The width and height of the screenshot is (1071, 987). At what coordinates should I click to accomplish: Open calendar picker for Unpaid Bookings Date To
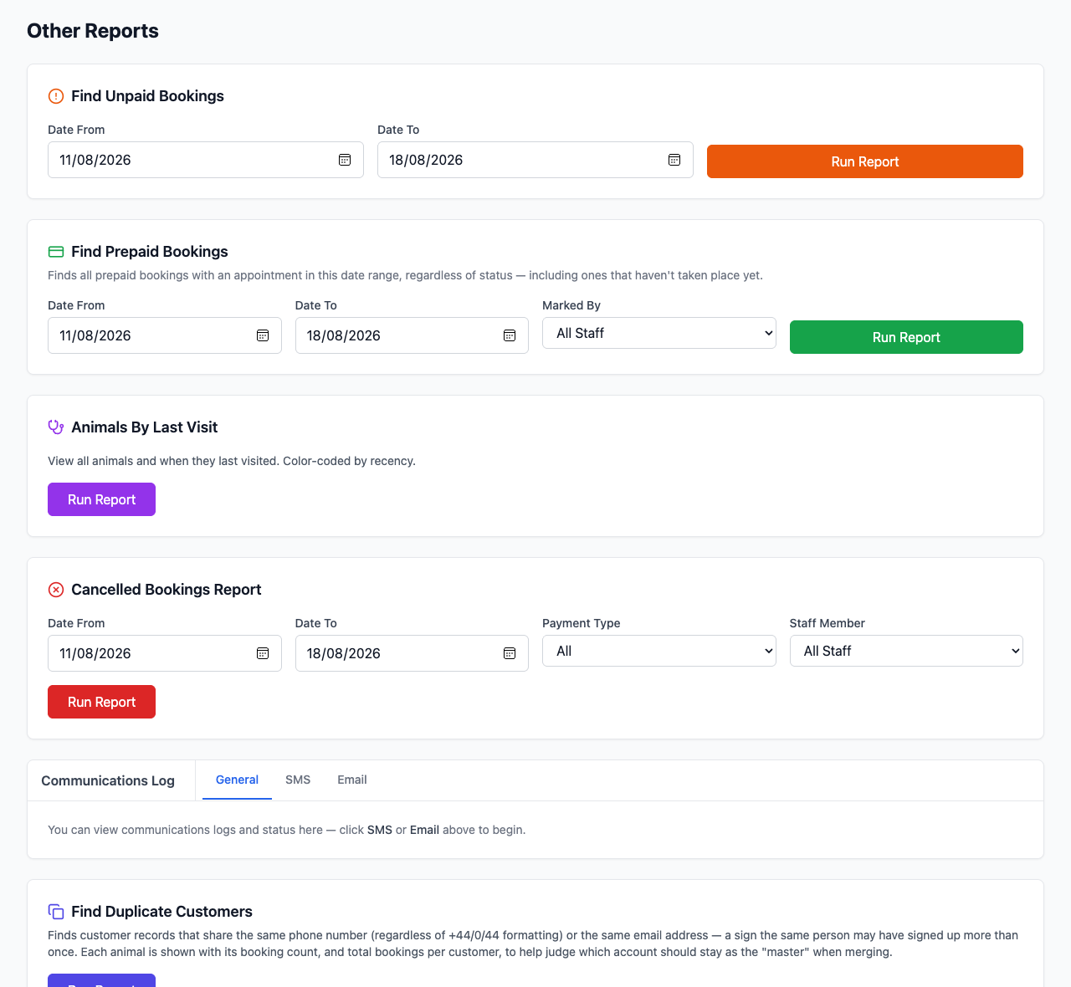[674, 160]
